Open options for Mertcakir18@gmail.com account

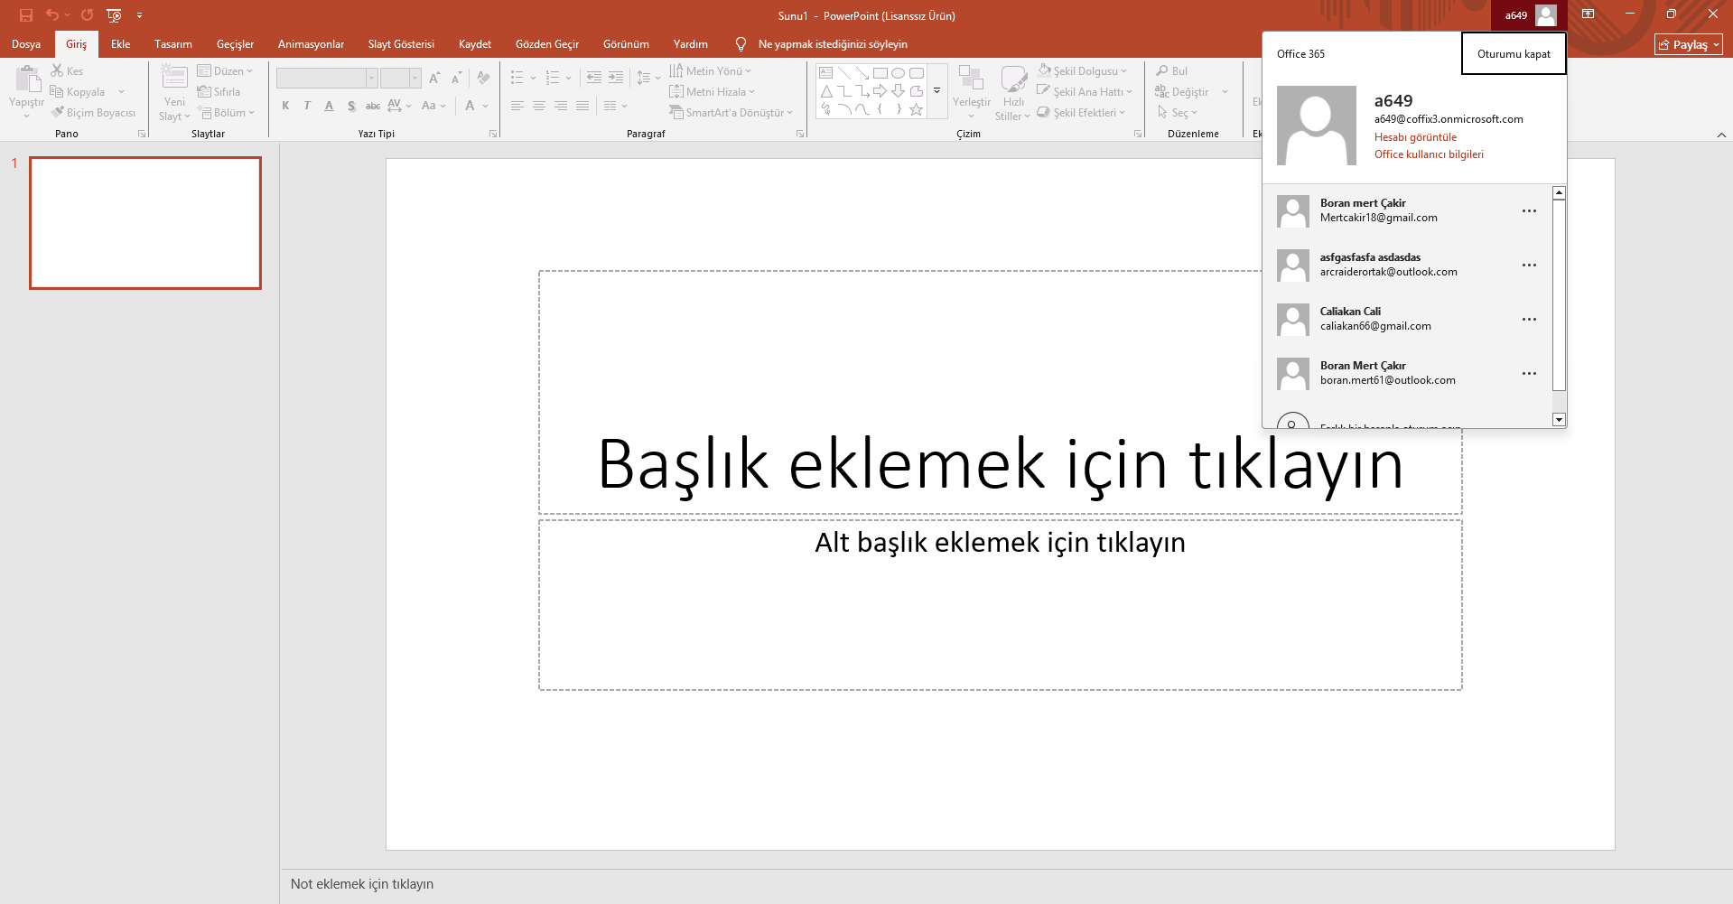point(1529,211)
